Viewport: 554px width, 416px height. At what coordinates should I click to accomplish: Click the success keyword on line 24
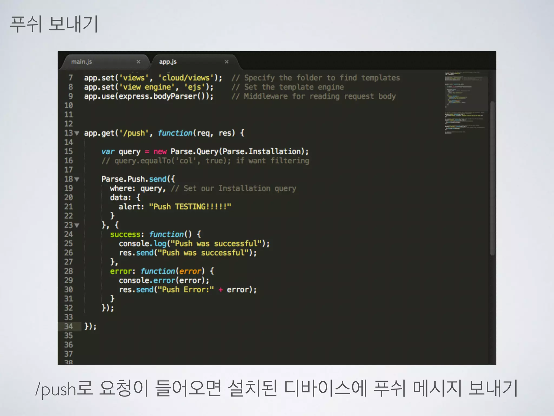pyautogui.click(x=125, y=235)
